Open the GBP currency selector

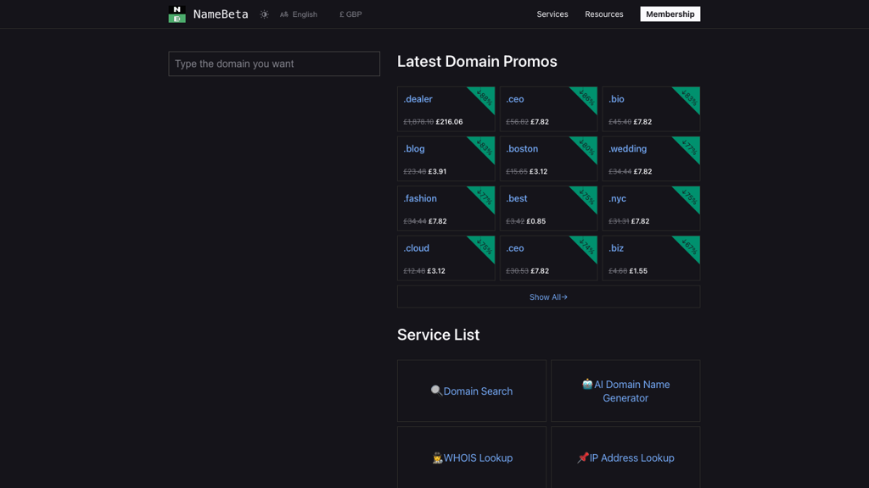point(350,14)
